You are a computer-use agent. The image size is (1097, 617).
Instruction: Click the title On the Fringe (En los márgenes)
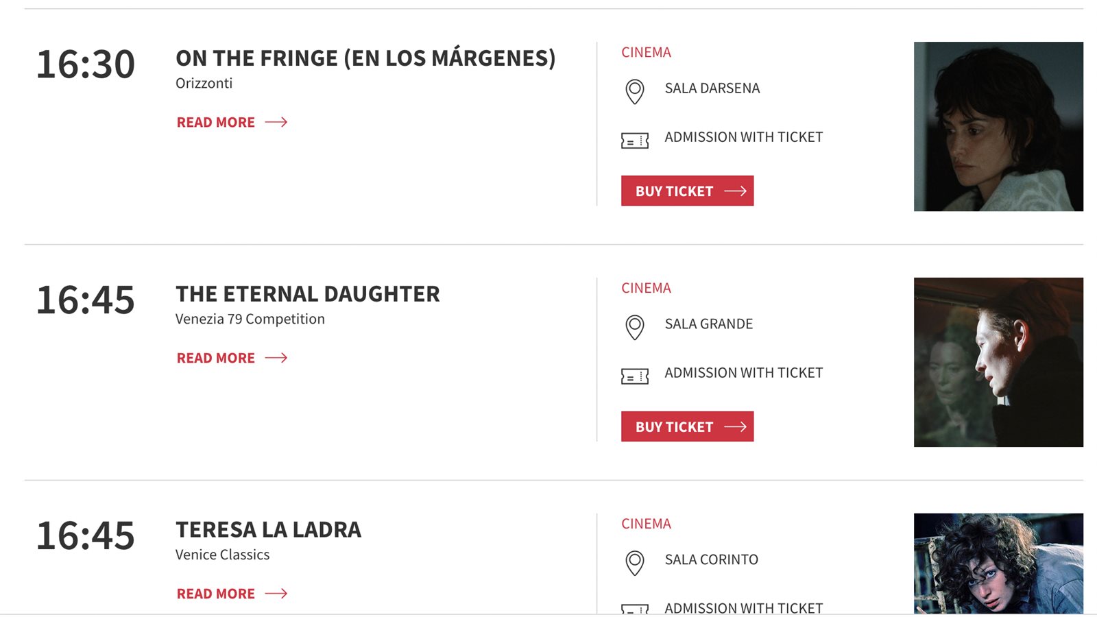pos(365,58)
